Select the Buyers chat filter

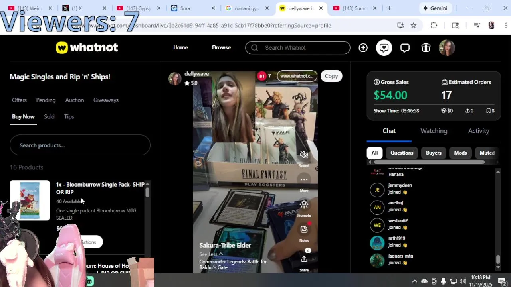(434, 153)
